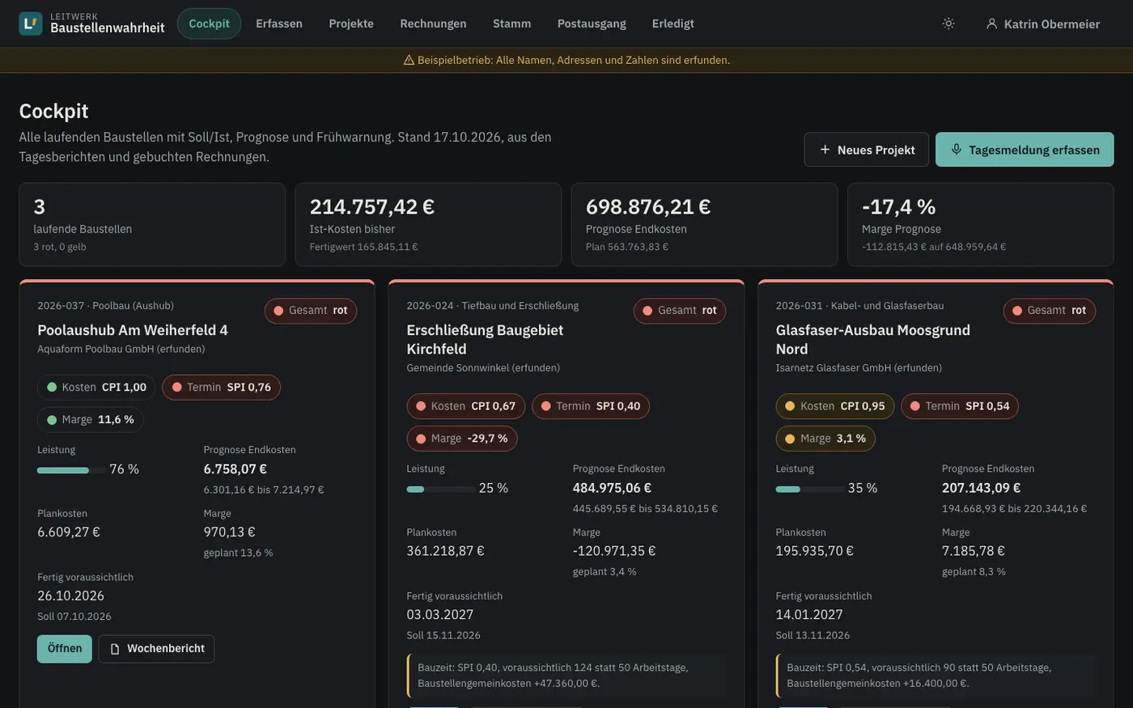Open the Cockpit tab
Image resolution: width=1133 pixels, height=708 pixels.
pyautogui.click(x=209, y=23)
